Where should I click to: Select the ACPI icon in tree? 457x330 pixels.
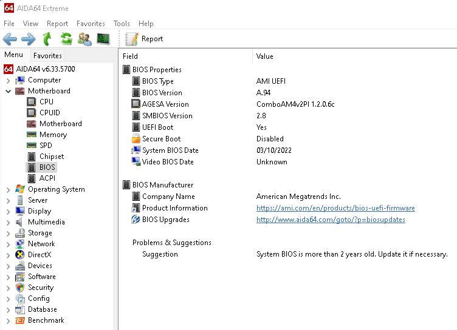(x=32, y=178)
